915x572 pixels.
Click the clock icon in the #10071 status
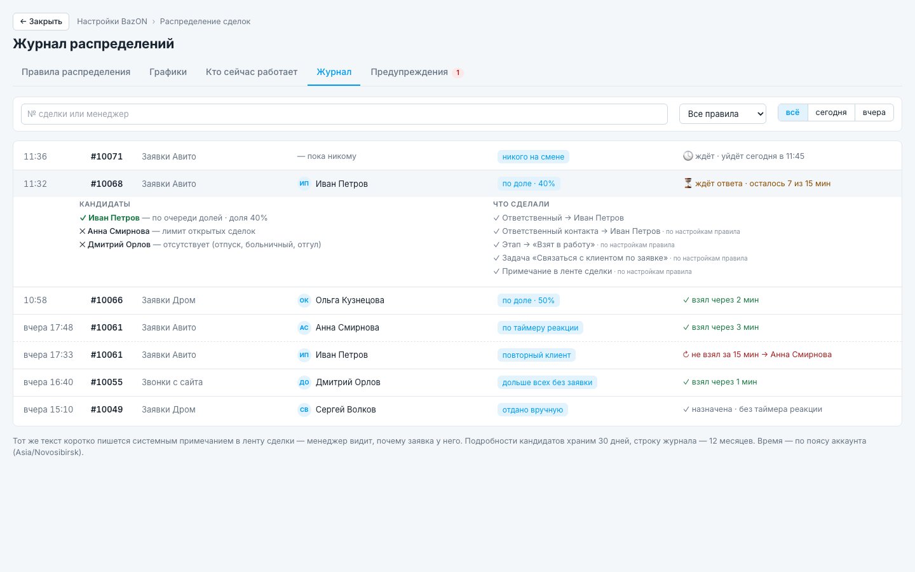[688, 156]
